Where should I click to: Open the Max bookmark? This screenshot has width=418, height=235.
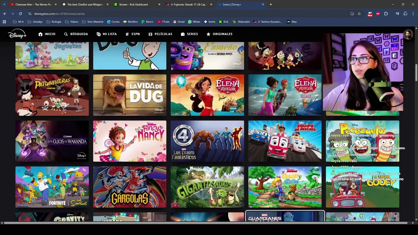(x=292, y=22)
